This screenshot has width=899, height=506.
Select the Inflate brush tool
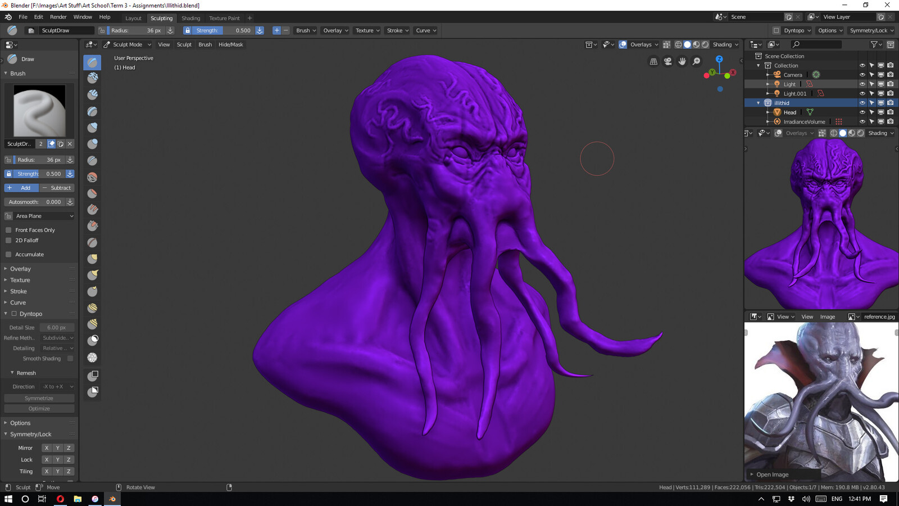tap(92, 128)
